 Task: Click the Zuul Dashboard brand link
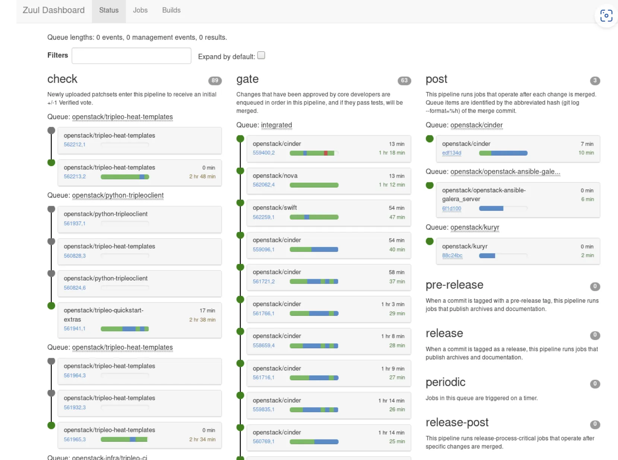coord(54,10)
